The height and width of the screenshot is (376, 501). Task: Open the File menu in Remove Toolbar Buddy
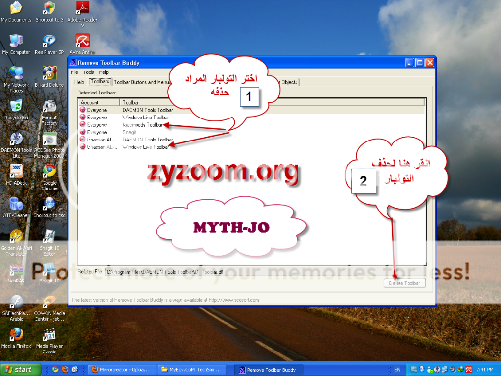74,72
